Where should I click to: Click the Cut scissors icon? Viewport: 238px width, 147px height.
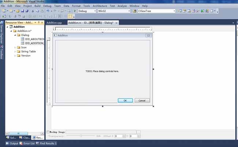(33, 11)
